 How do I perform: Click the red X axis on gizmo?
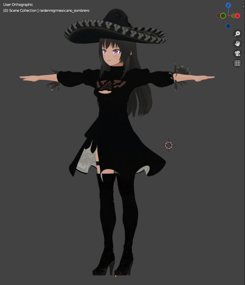(237, 16)
